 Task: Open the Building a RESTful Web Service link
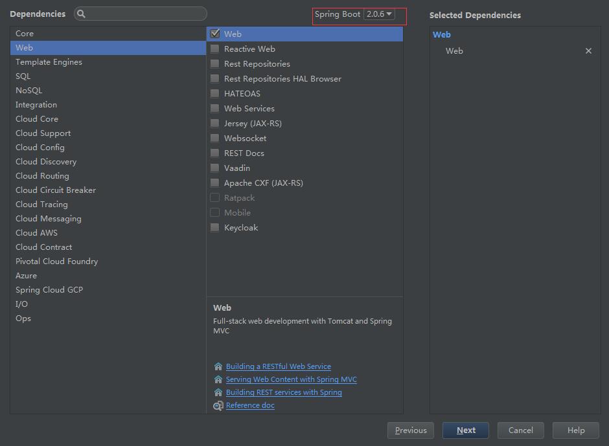[x=279, y=366]
